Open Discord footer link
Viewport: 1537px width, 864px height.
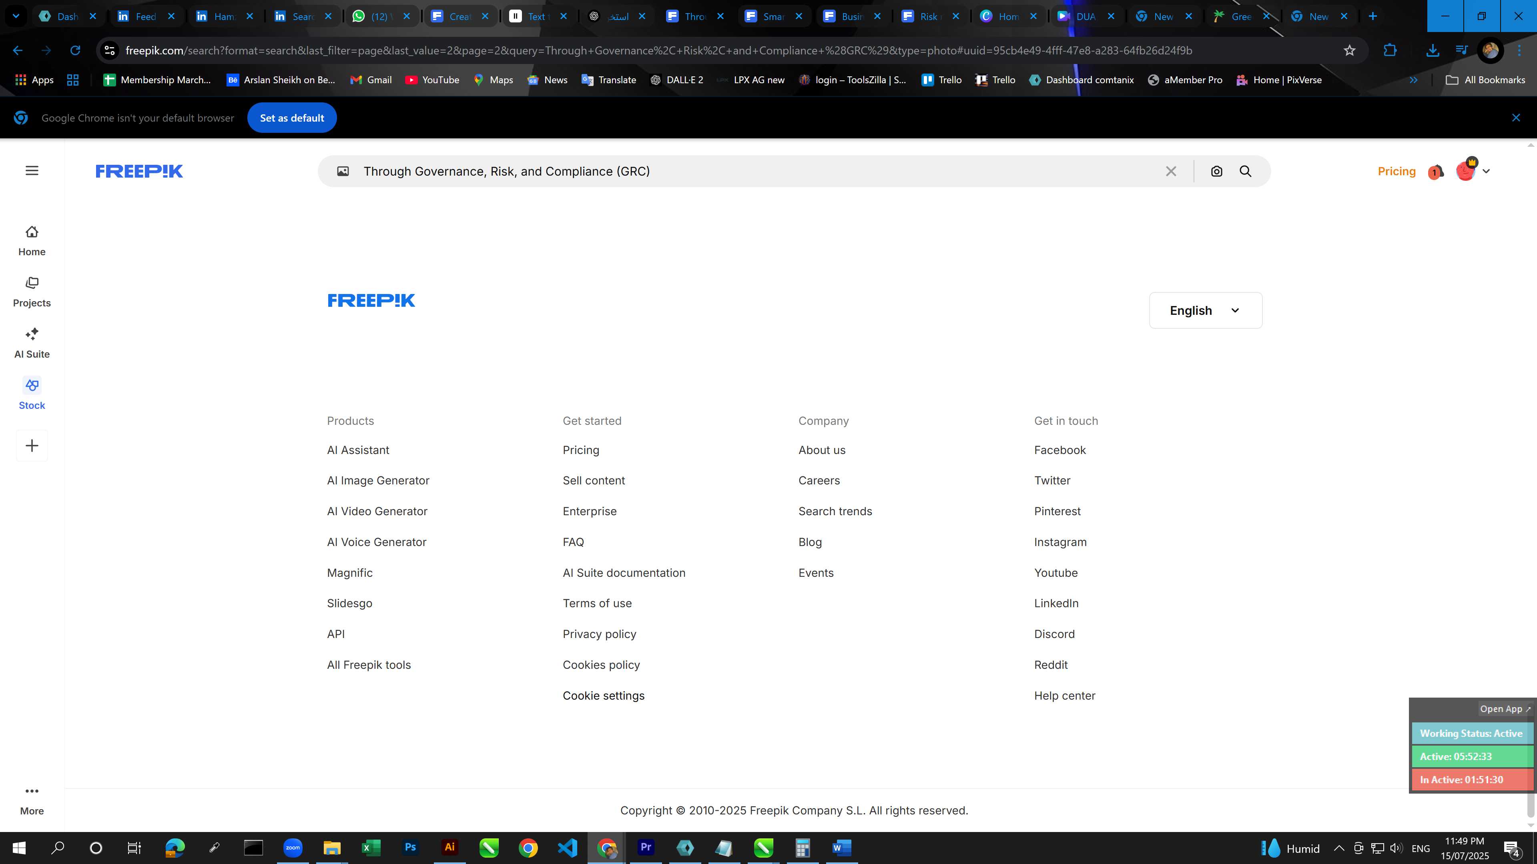pyautogui.click(x=1054, y=634)
